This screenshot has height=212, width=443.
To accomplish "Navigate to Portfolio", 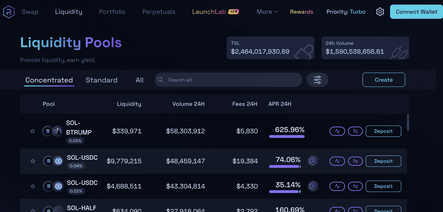I will tap(112, 12).
